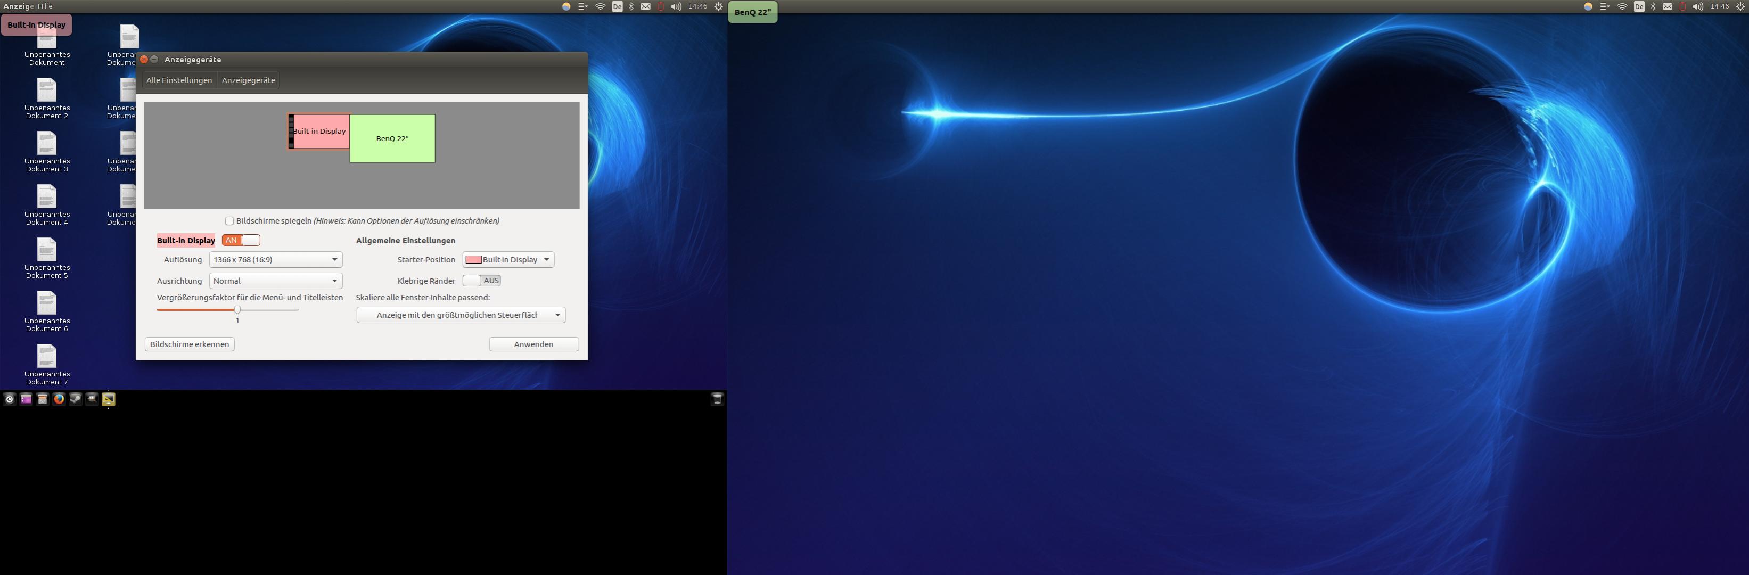Image resolution: width=1749 pixels, height=575 pixels.
Task: Click the menu scaling factor slider handle
Action: 237,309
